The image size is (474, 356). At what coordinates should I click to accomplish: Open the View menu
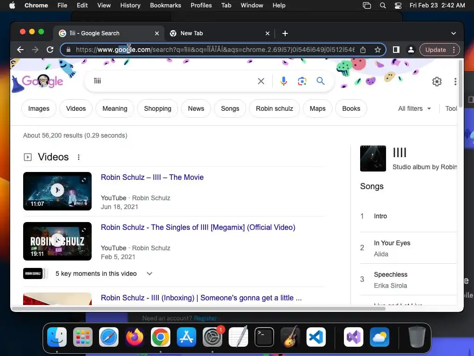pos(104,6)
